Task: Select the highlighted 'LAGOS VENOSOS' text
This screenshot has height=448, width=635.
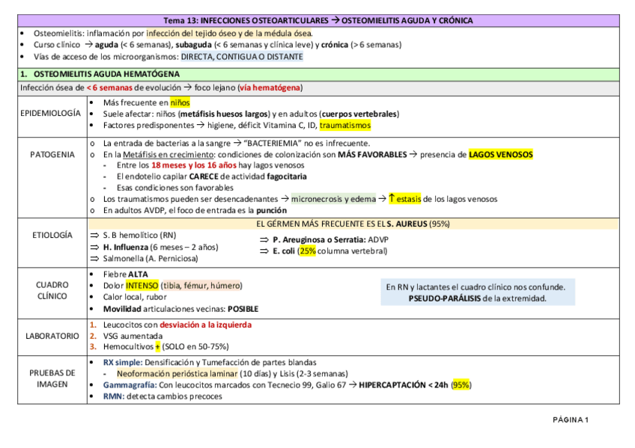Action: [501, 153]
